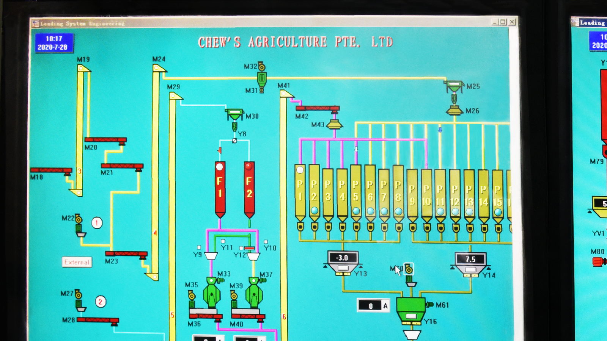This screenshot has height=341, width=607.
Task: Click the M26 distributor icon
Action: click(x=454, y=111)
